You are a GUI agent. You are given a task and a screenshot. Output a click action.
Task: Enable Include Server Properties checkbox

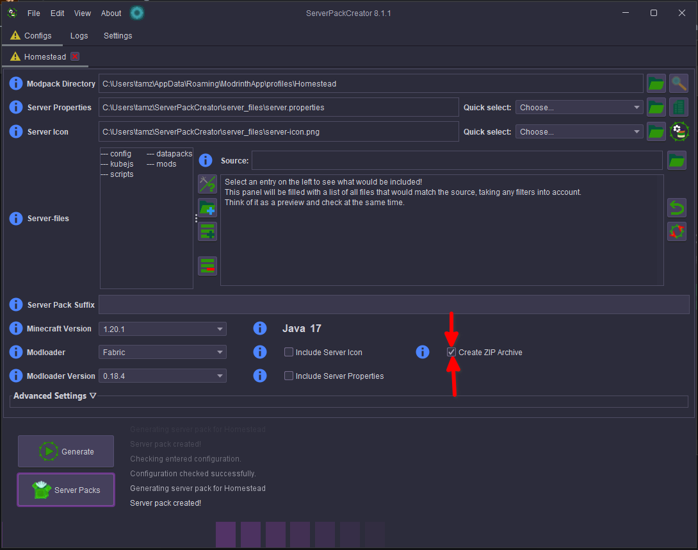click(x=289, y=376)
